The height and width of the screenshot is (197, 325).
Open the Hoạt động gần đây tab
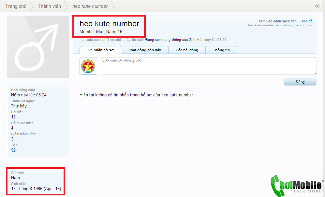(145, 50)
